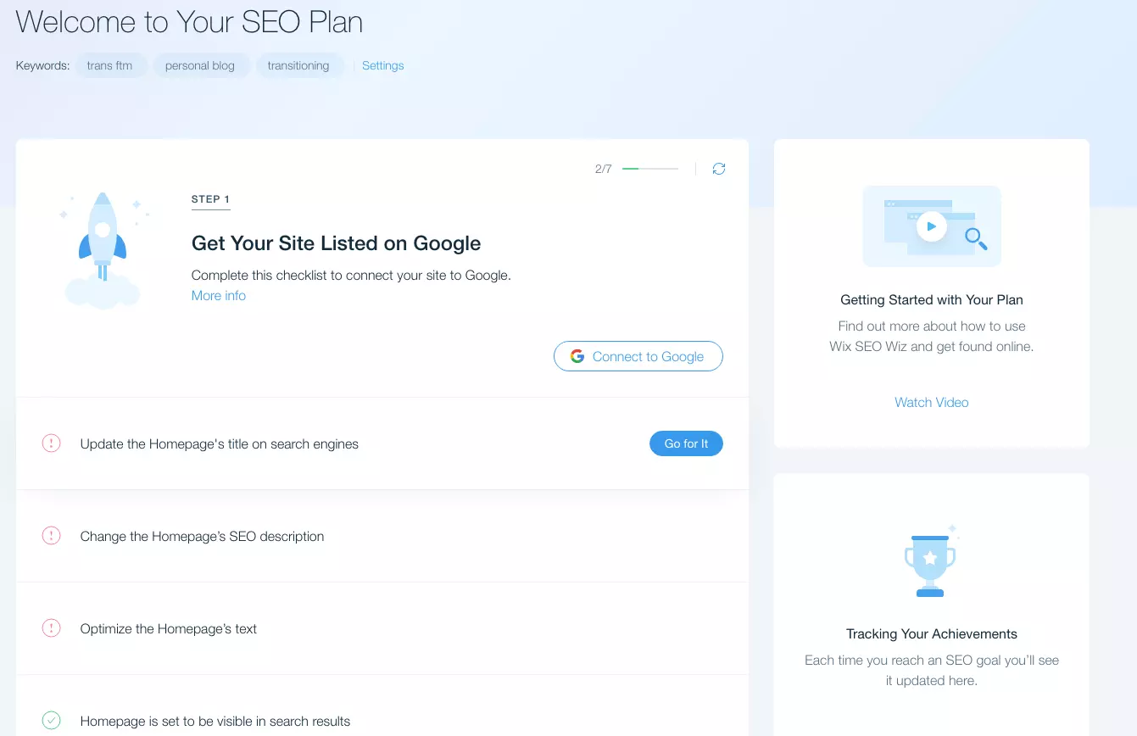This screenshot has width=1137, height=736.
Task: Click the warning icon beside Update Homepage's title
Action: 52,443
